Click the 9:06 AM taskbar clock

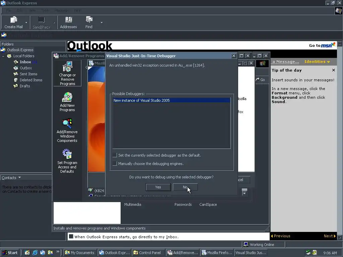point(330,253)
